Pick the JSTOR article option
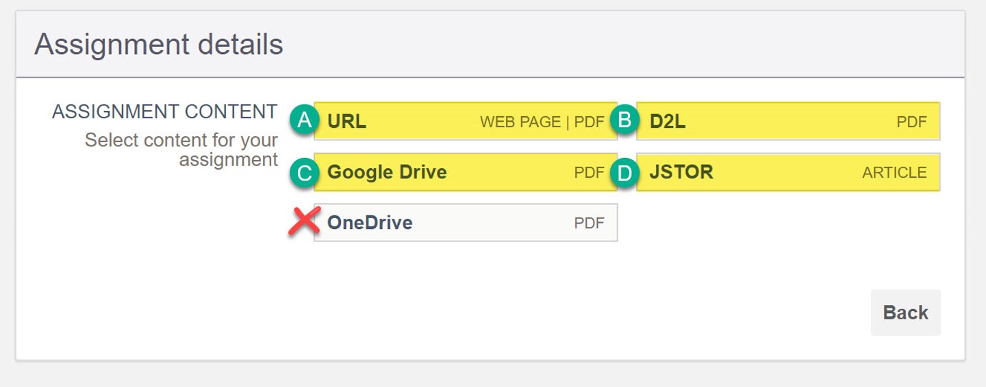This screenshot has width=986, height=387. coord(788,172)
